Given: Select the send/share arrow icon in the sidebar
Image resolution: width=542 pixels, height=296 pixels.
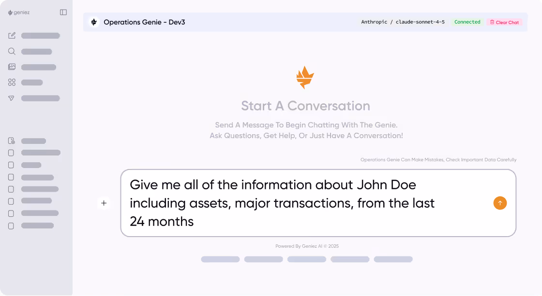Looking at the screenshot, I should [x=12, y=98].
